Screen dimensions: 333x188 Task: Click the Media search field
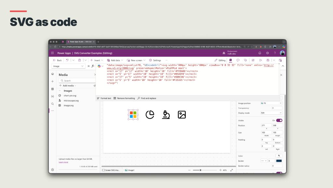tap(76, 80)
